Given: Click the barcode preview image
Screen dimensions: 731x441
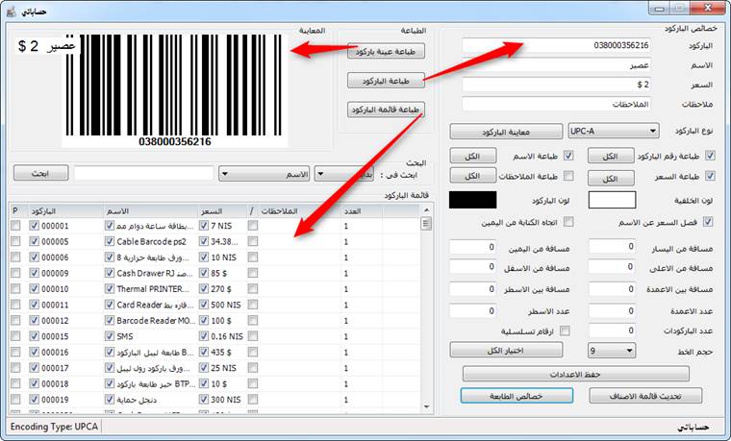Looking at the screenshot, I should click(x=174, y=90).
